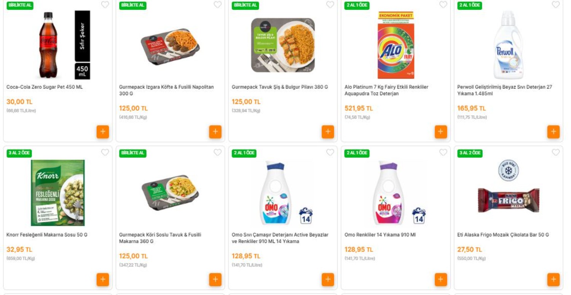This screenshot has width=571, height=295.
Task: Open Gurmepack Köri Soslu Tavuk product title
Action: click(x=160, y=238)
